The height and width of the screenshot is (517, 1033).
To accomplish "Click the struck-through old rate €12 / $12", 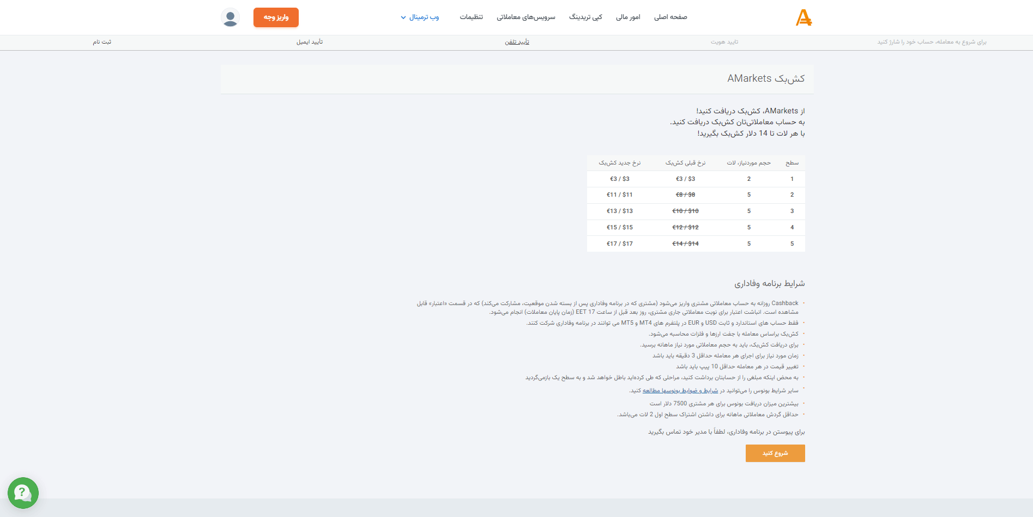I will coord(685,227).
